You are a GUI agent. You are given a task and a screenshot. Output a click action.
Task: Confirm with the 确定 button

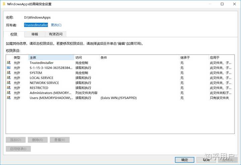(184, 160)
